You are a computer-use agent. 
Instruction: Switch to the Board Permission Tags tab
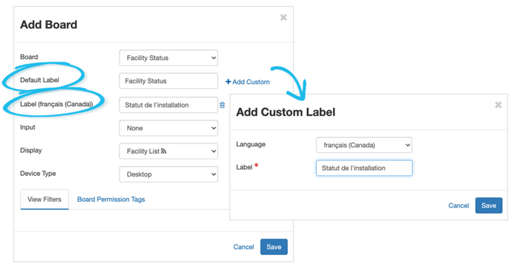coord(111,199)
